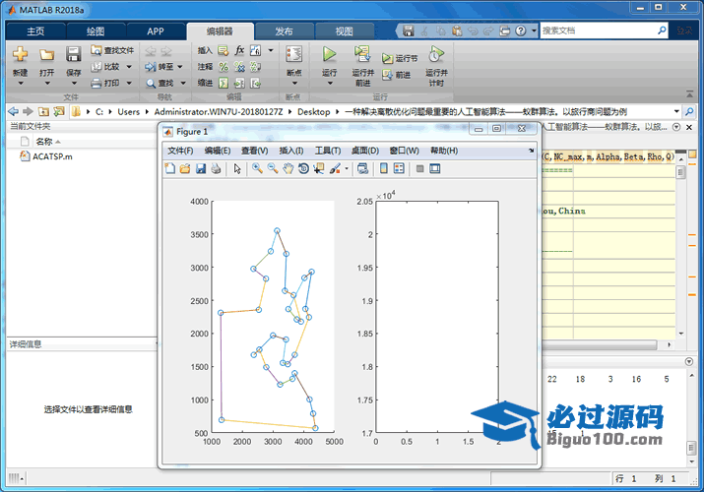This screenshot has width=704, height=492.
Task: Select the Rotate 3D tool in Figure 1
Action: pos(303,168)
